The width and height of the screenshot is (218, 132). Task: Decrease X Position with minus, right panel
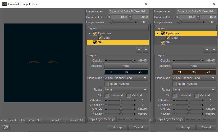[x=174, y=100]
